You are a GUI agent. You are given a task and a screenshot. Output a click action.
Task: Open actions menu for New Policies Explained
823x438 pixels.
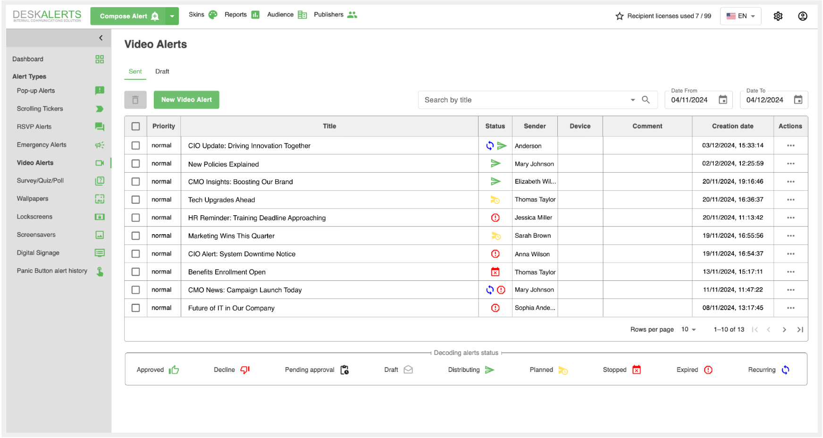point(790,164)
